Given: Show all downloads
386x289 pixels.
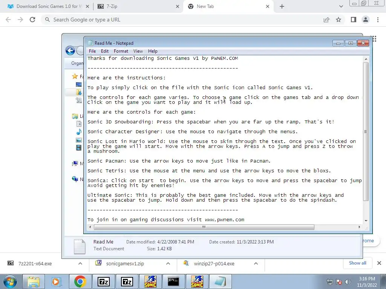Looking at the screenshot, I should pos(357,263).
